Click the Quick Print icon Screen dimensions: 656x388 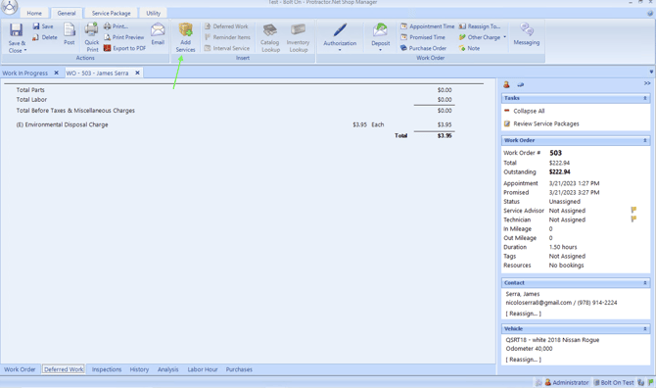coord(92,30)
